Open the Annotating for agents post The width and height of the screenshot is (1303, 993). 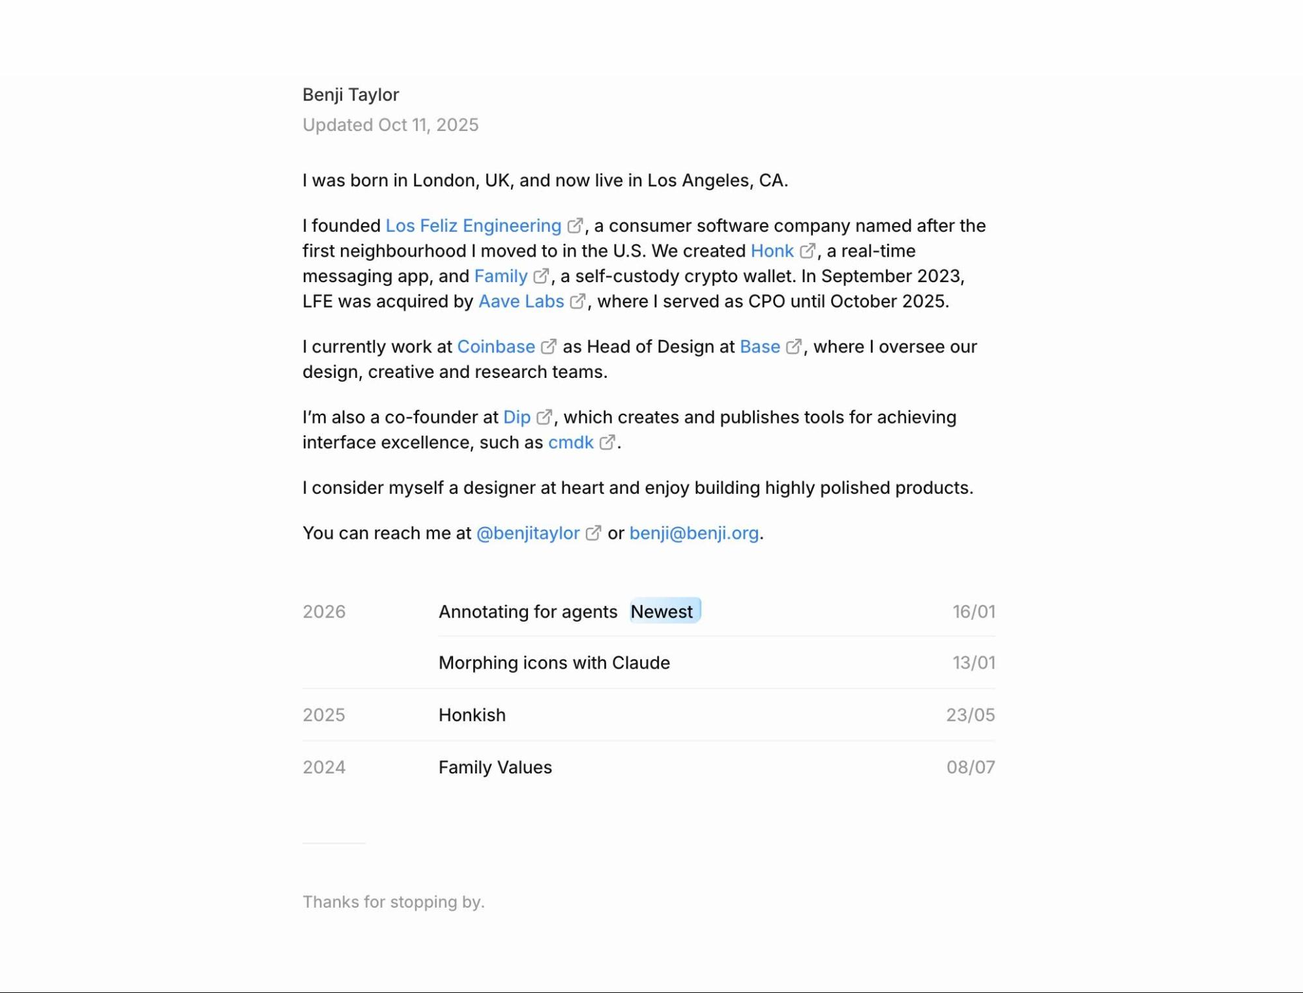click(527, 612)
